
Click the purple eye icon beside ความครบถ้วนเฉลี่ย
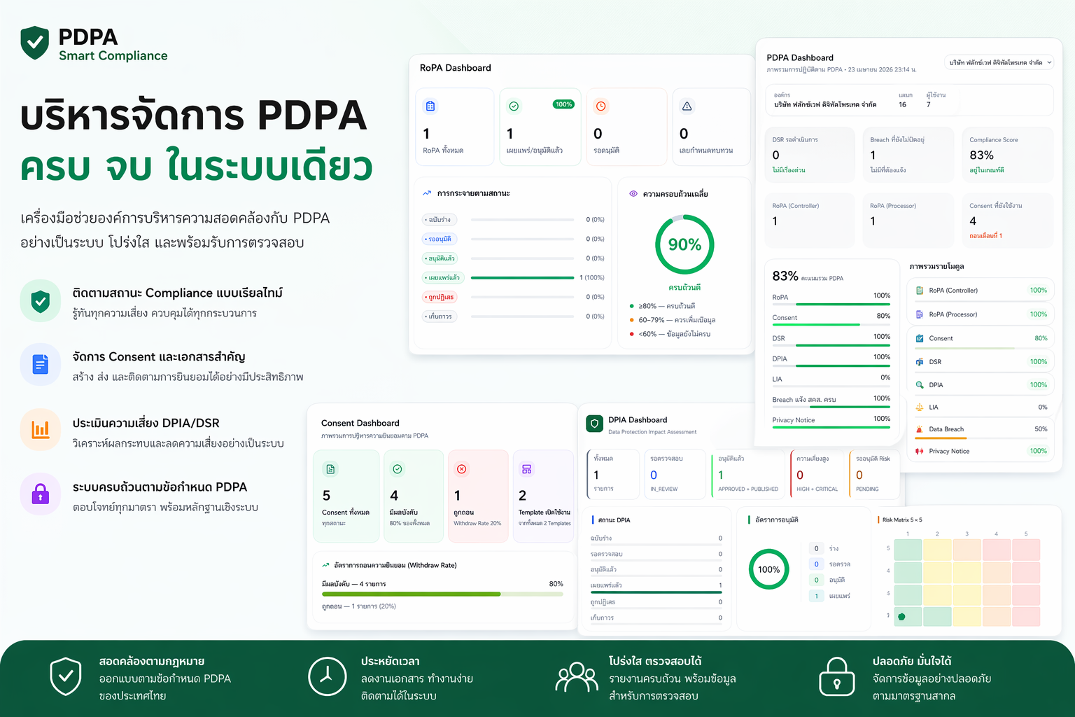click(633, 194)
